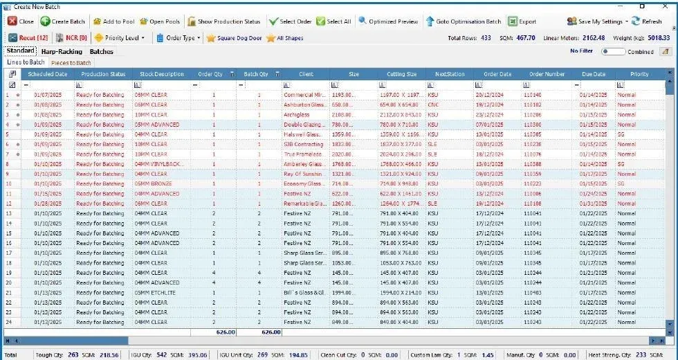
Task: Click the Refresh arrows icon
Action: tap(635, 21)
